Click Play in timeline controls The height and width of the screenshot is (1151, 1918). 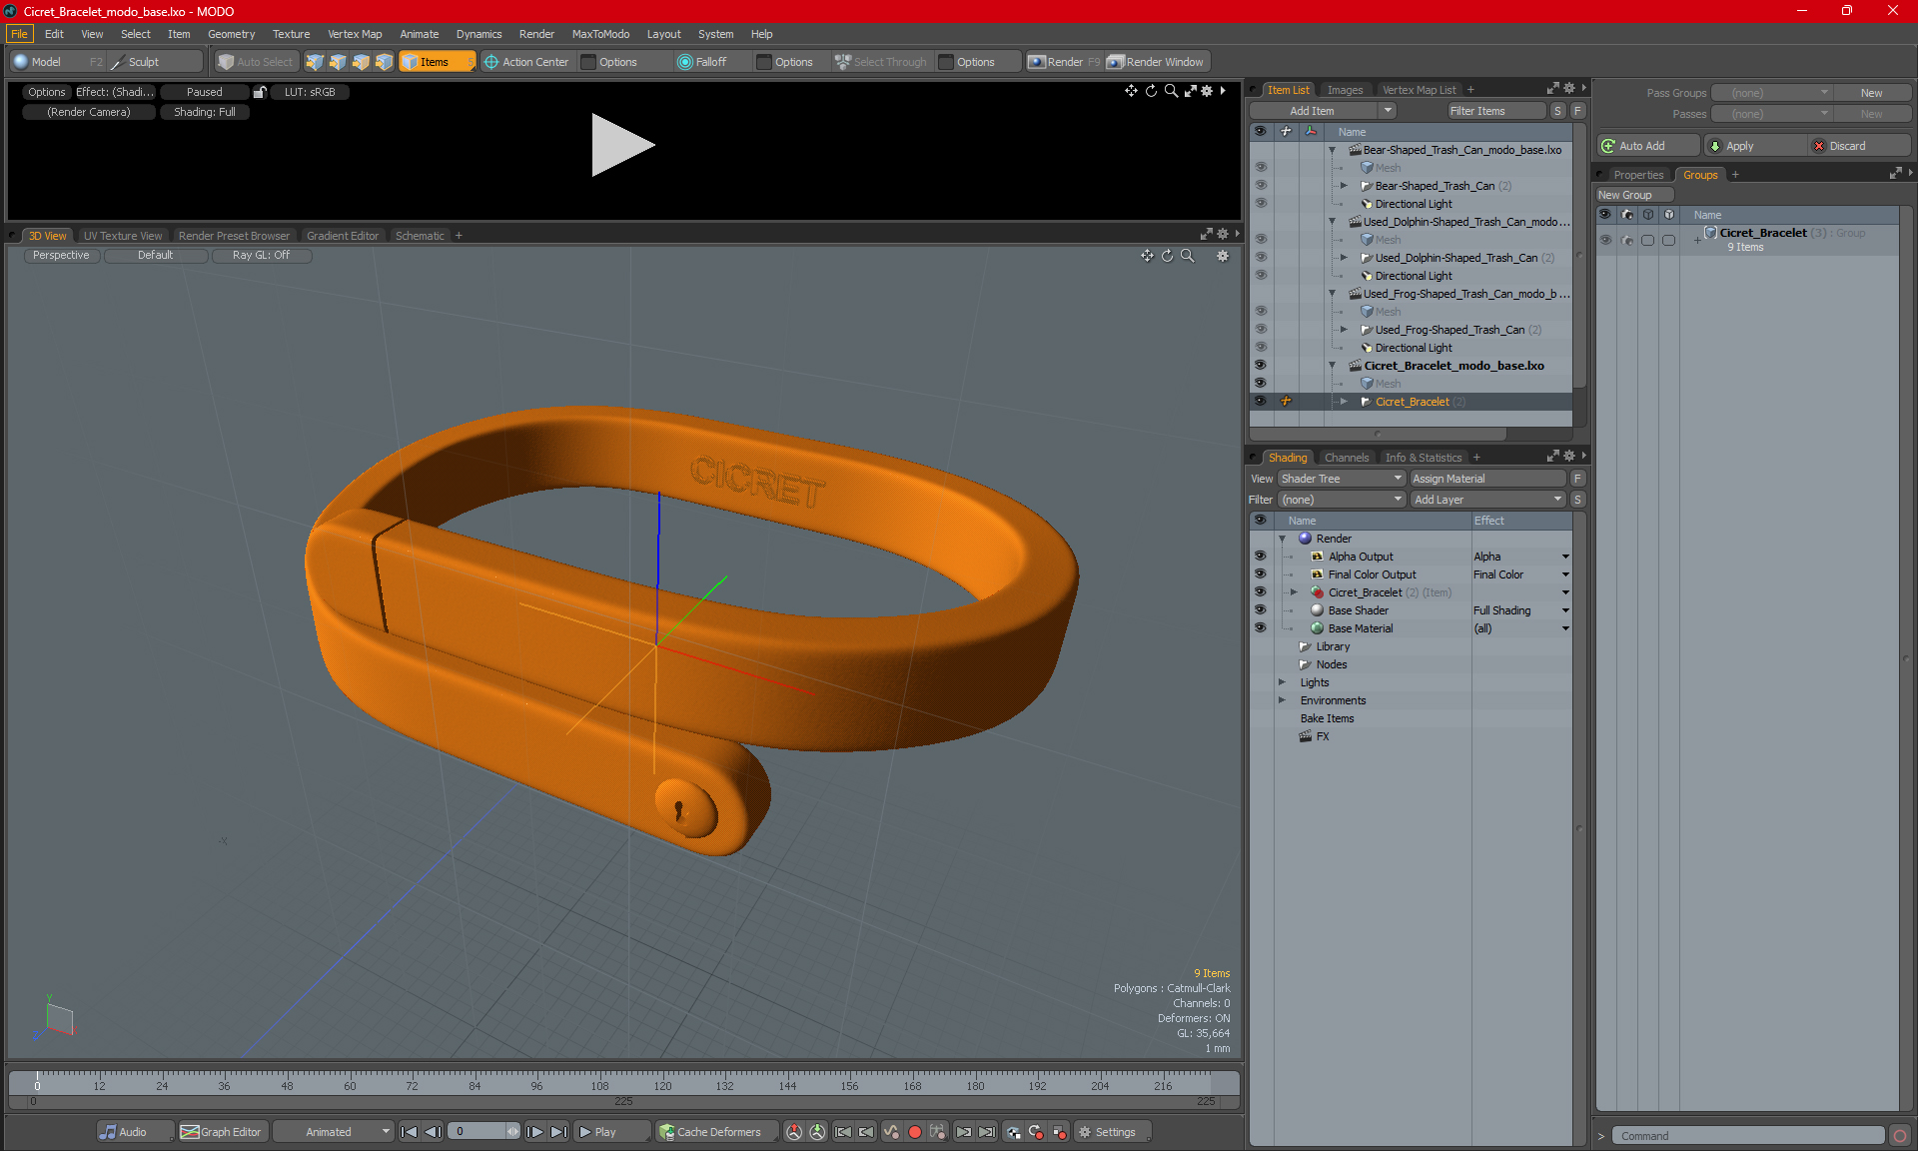(611, 1132)
